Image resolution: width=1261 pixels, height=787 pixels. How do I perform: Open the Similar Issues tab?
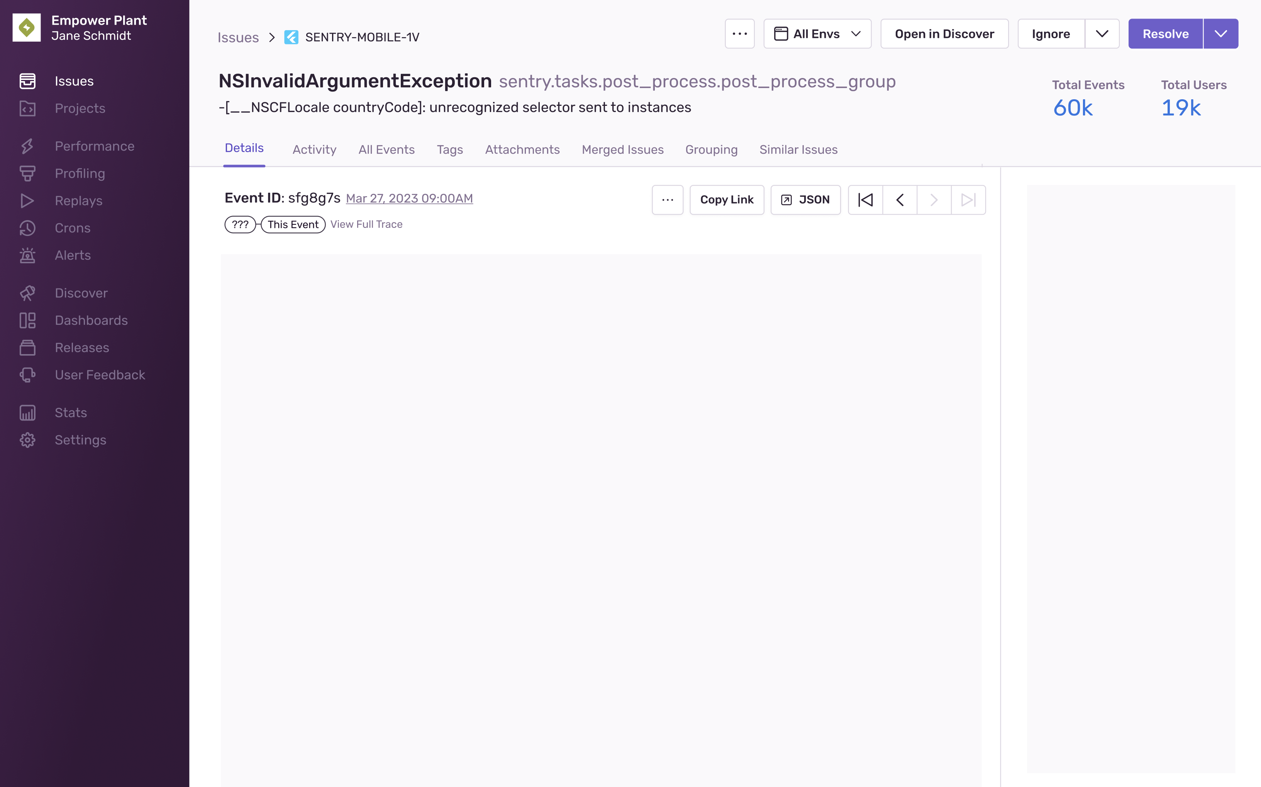pyautogui.click(x=798, y=149)
